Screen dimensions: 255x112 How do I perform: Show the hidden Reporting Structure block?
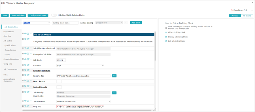coord(25,70)
